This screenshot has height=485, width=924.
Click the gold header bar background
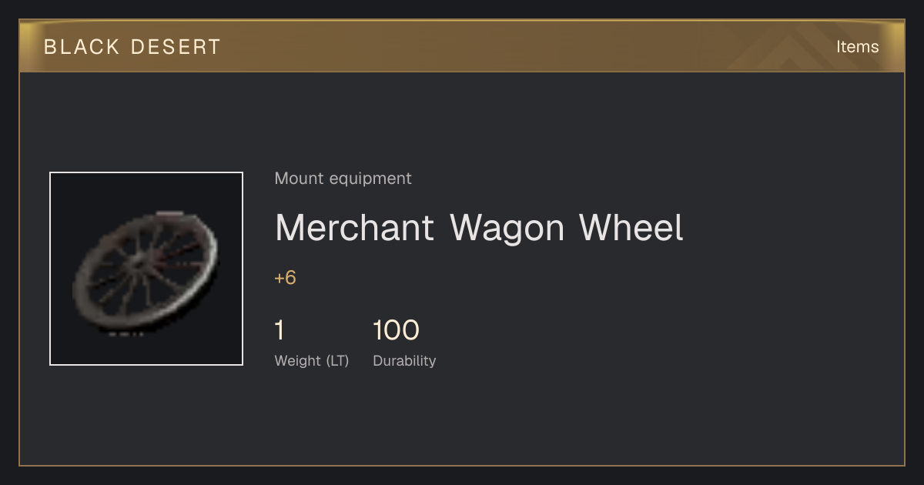pos(462,47)
